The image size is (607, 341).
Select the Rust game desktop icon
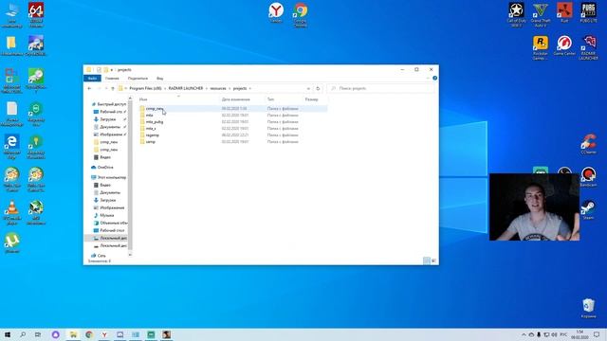point(564,12)
